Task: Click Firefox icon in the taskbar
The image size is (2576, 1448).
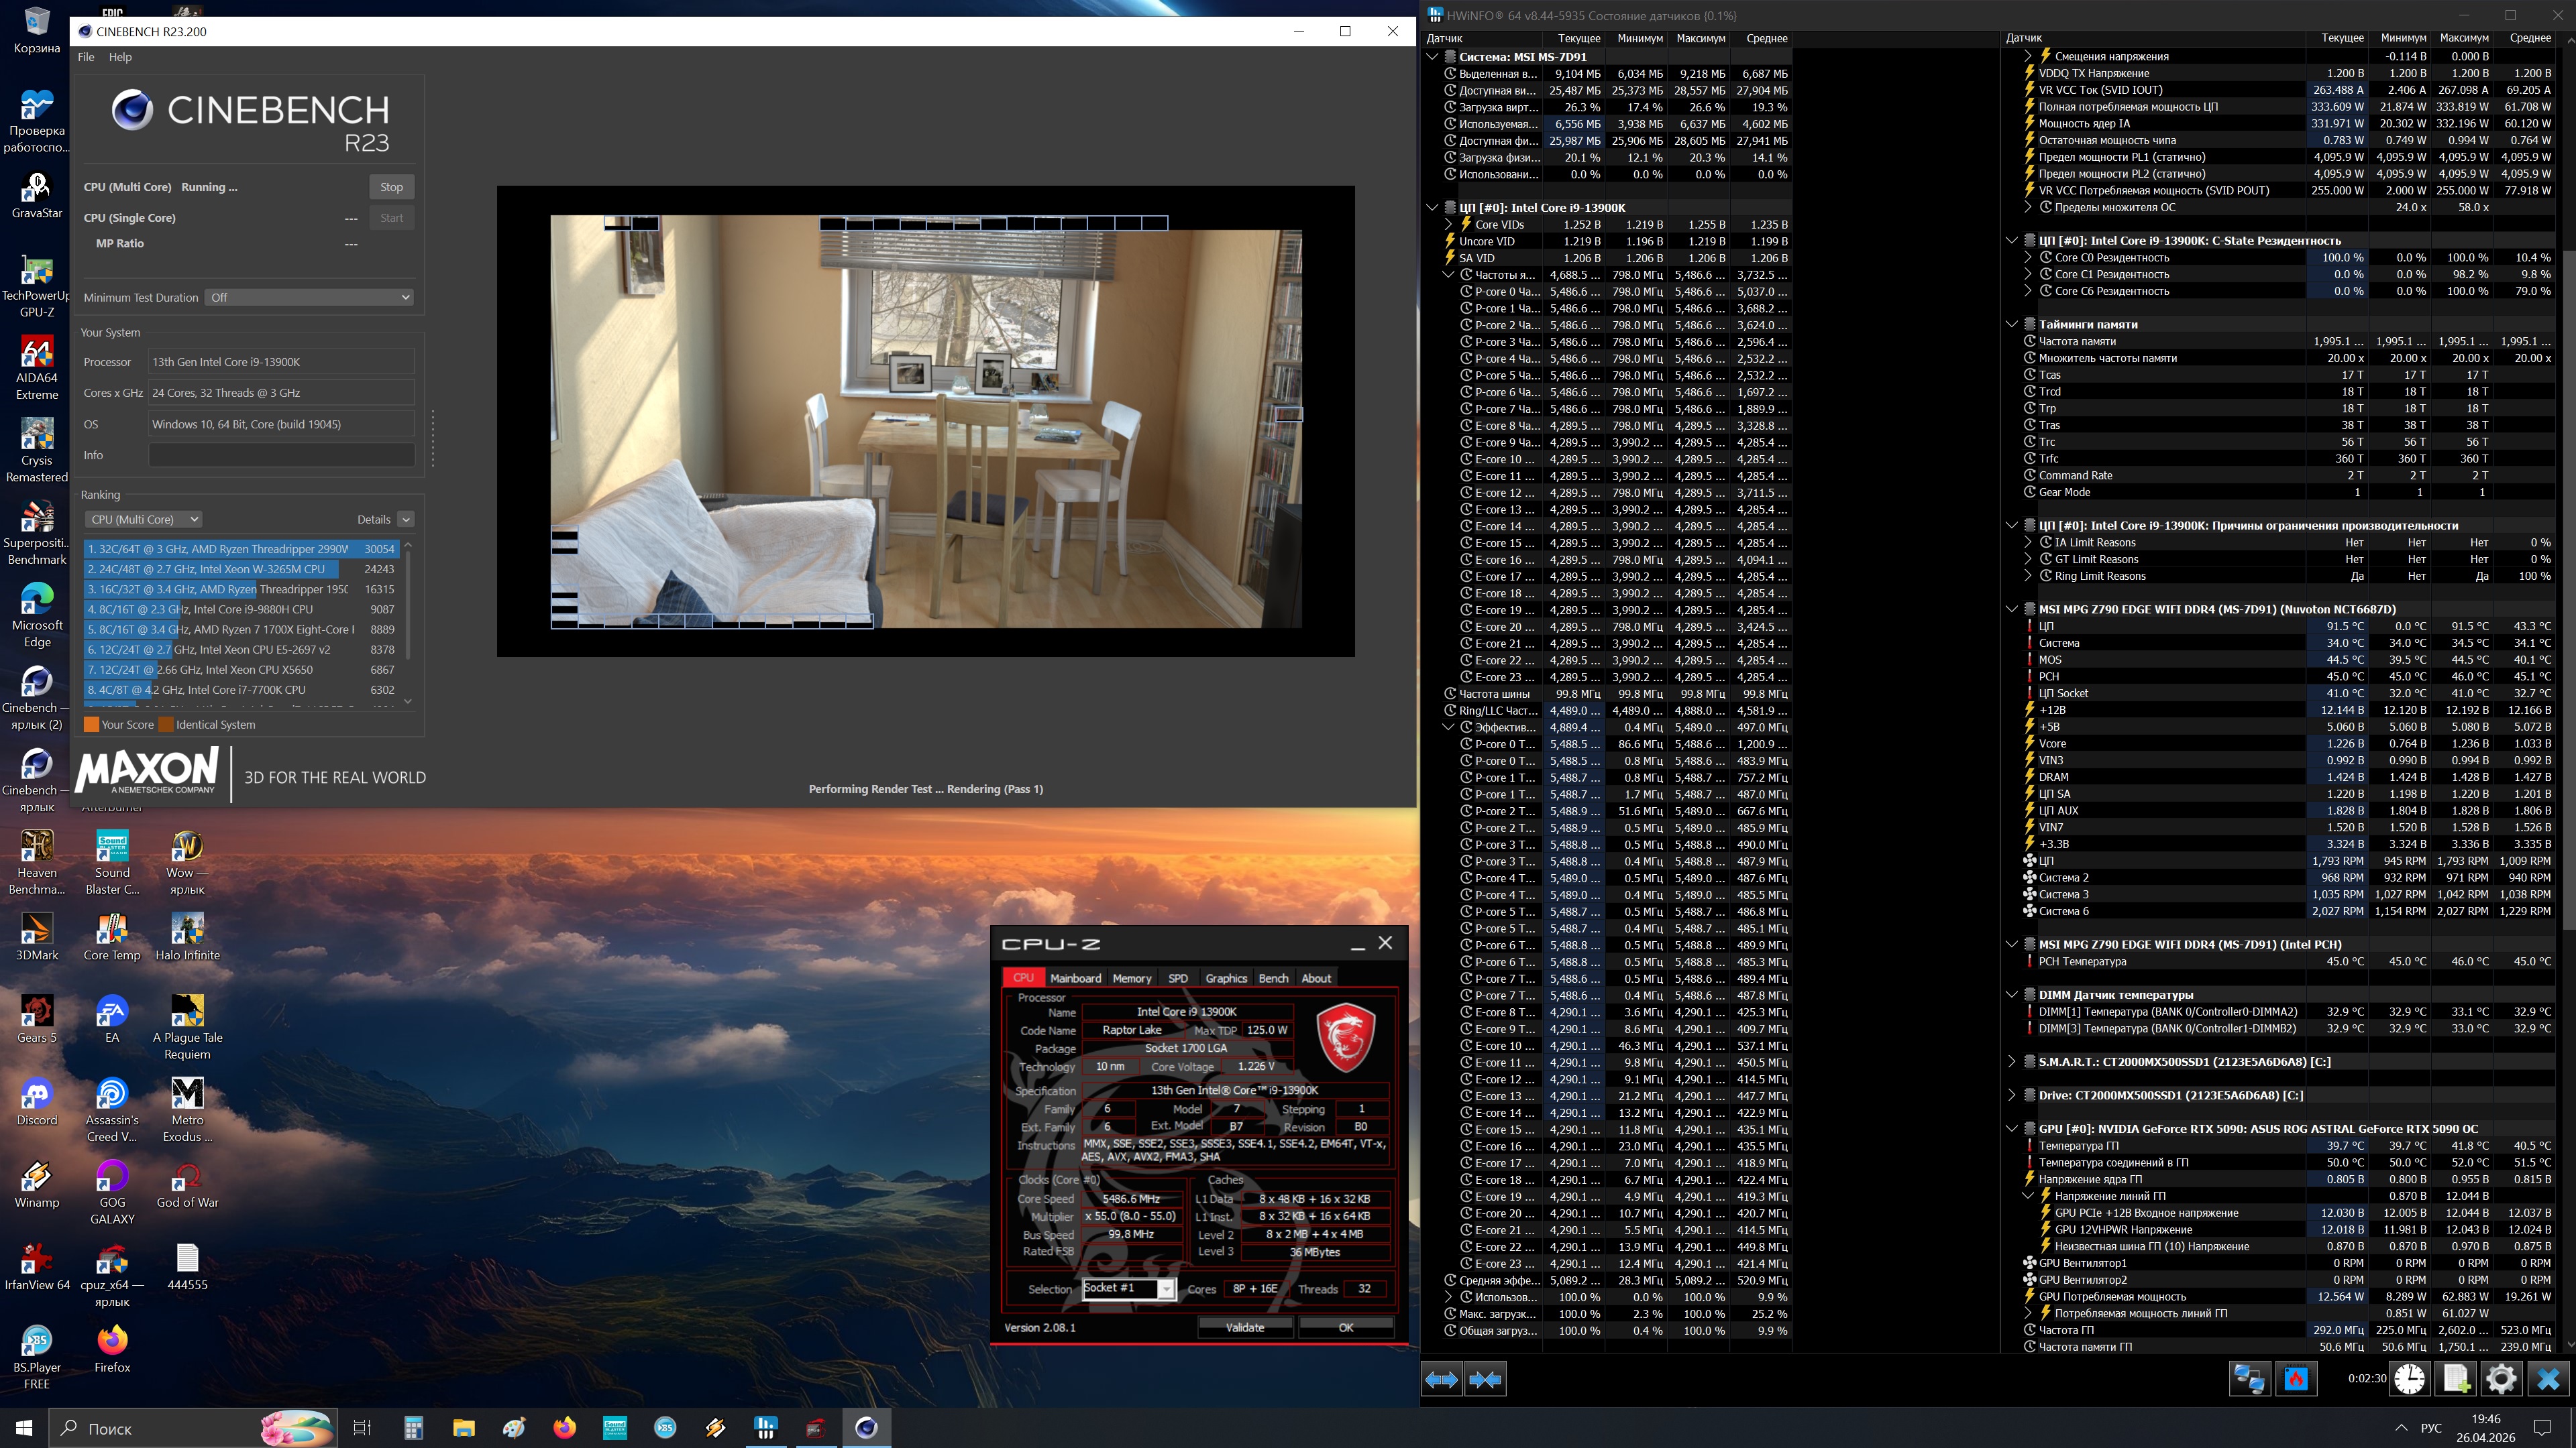Action: (564, 1427)
